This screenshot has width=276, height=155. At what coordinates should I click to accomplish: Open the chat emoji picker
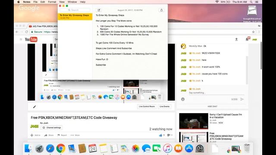(183, 99)
